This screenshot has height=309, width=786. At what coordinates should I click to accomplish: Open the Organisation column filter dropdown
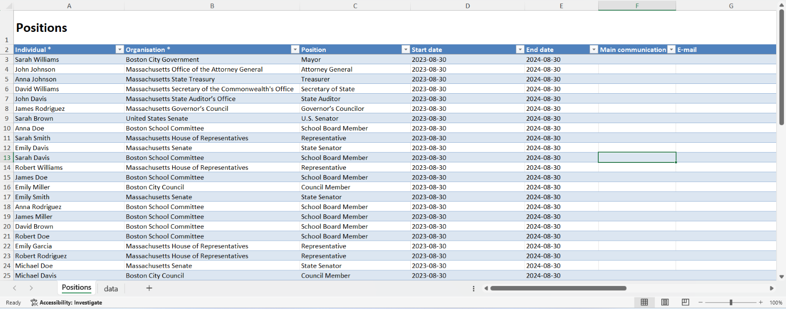tap(295, 50)
